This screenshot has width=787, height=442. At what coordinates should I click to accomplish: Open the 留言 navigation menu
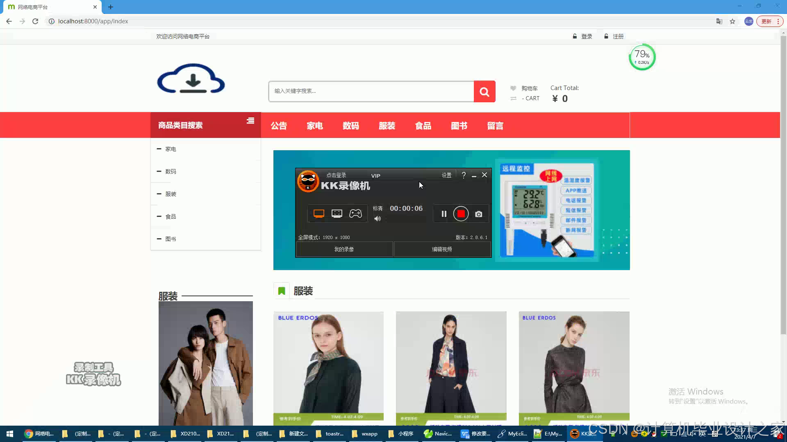click(x=495, y=126)
